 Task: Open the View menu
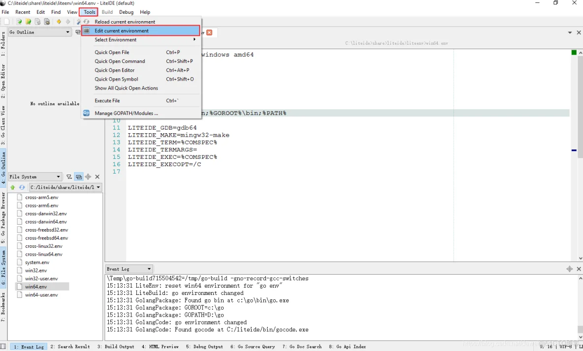pyautogui.click(x=72, y=12)
